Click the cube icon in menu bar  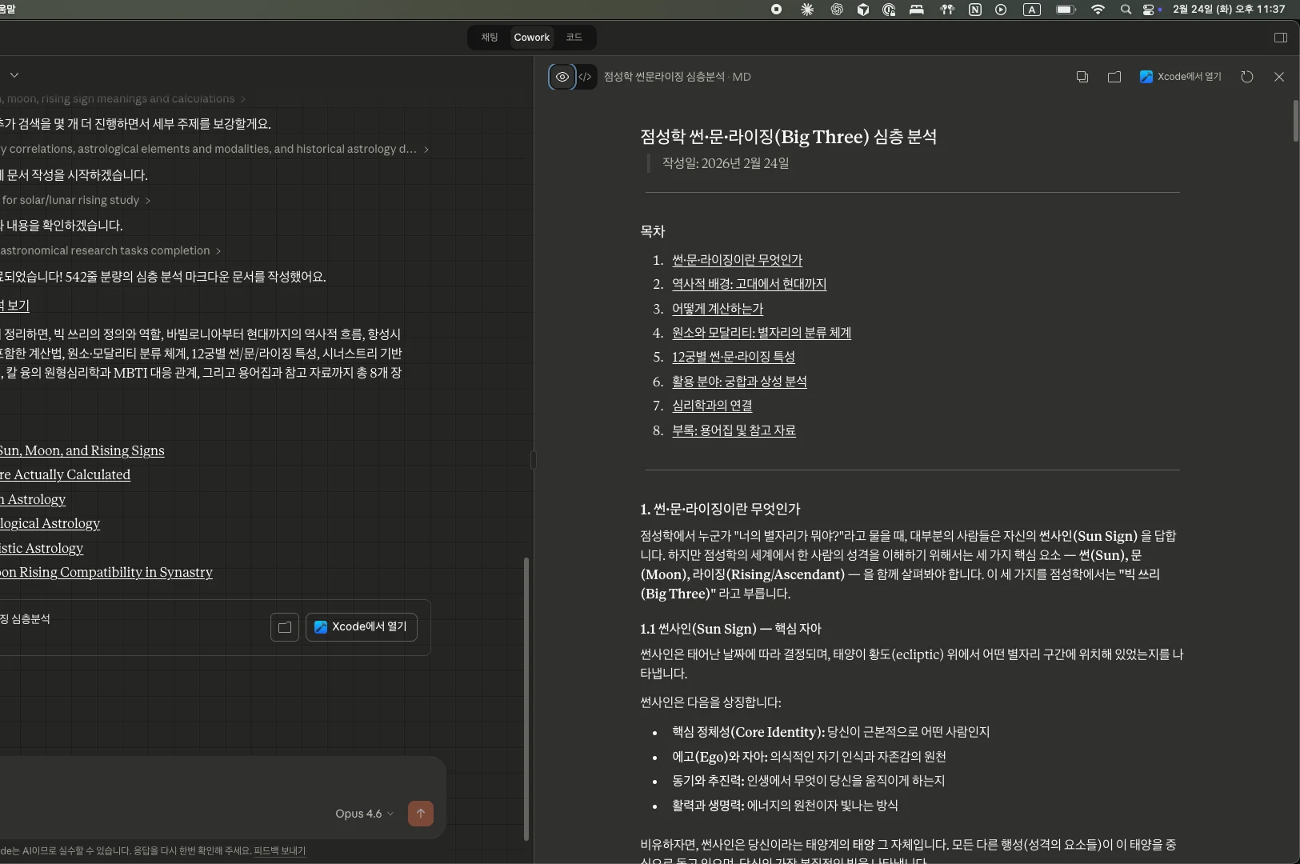pos(863,10)
